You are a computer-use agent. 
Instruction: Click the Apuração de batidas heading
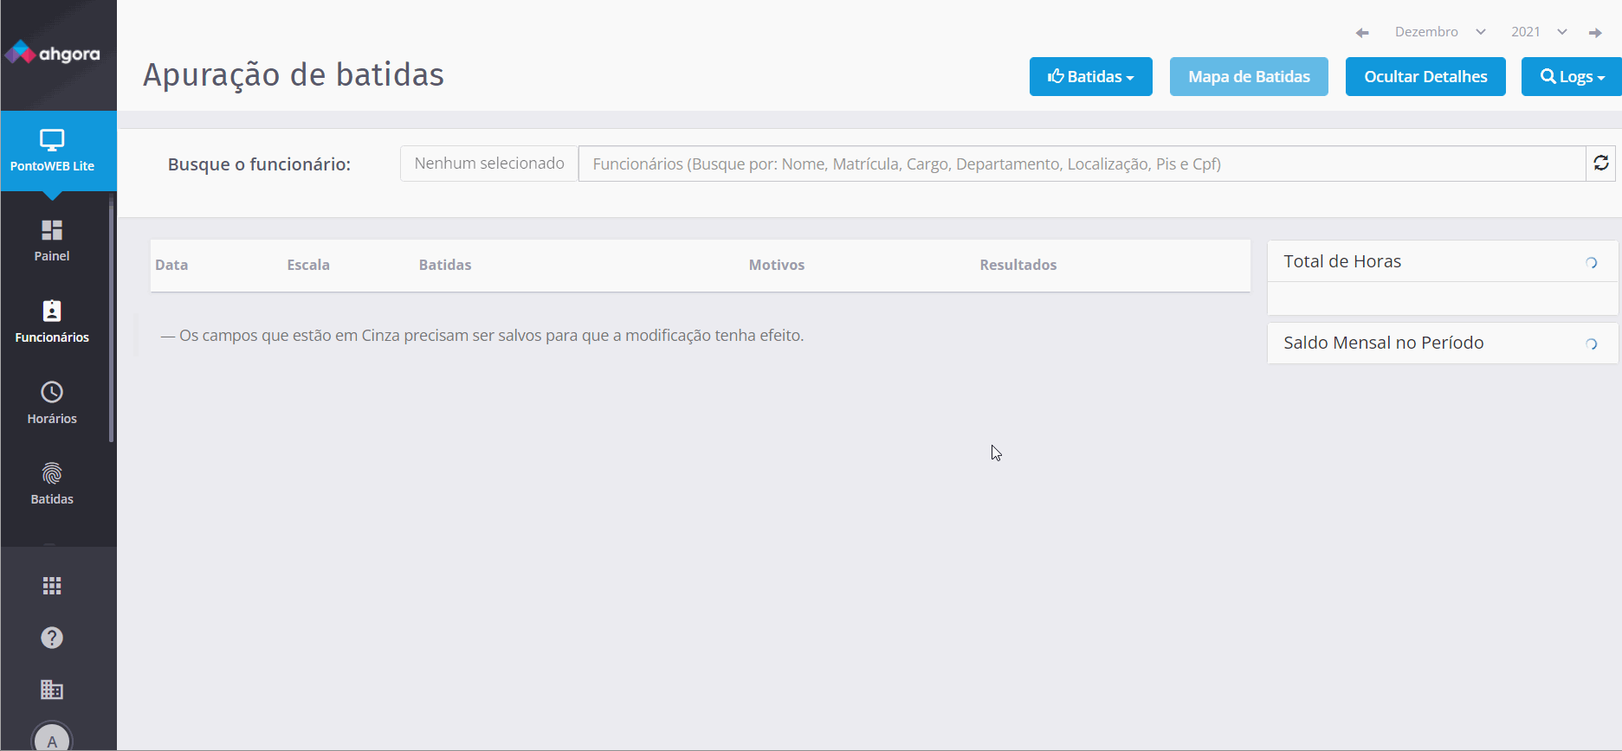tap(294, 75)
